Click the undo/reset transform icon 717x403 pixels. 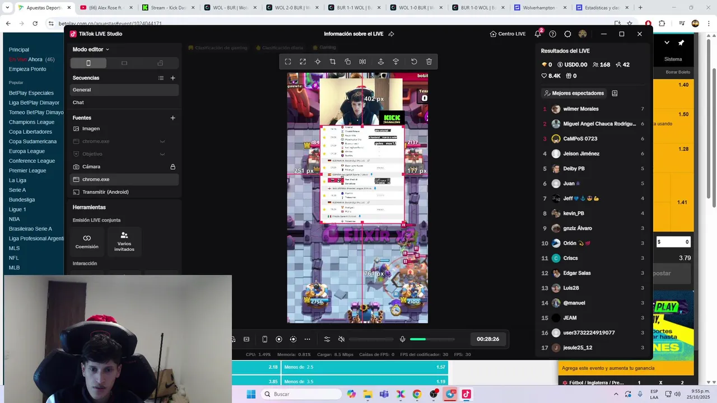[414, 62]
